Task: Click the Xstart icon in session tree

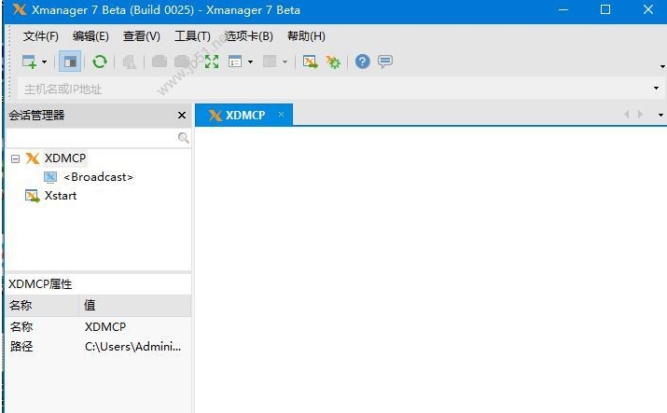Action: (33, 196)
